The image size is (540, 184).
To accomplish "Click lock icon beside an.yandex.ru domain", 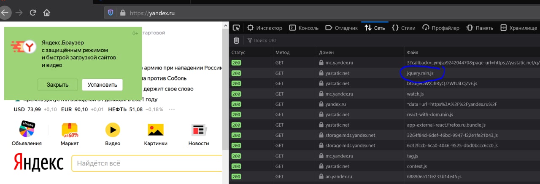I will [x=321, y=176].
